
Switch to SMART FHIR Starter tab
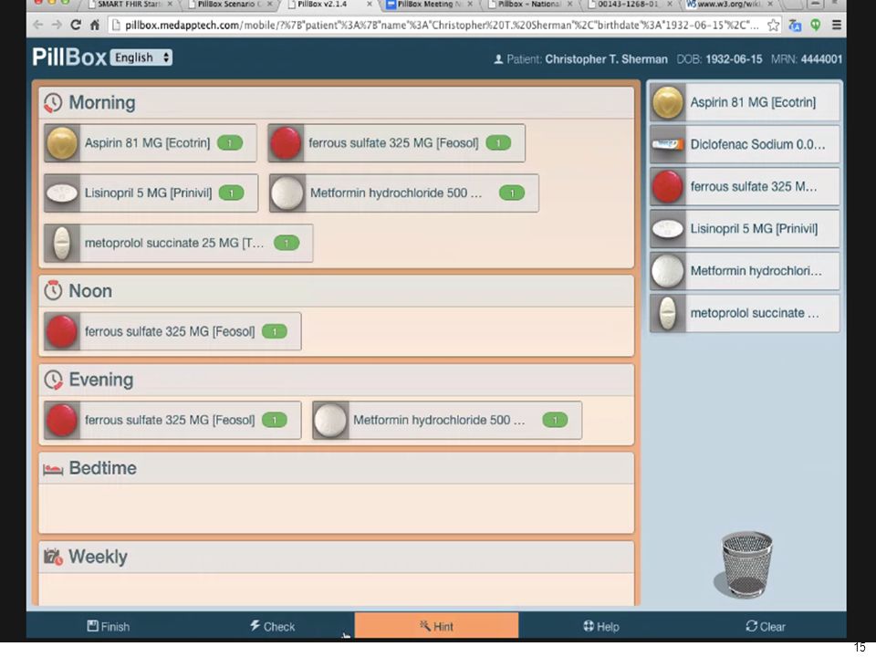pos(130,5)
